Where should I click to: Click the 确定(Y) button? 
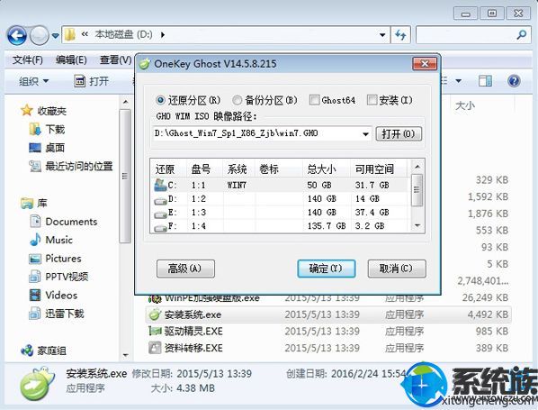[326, 269]
